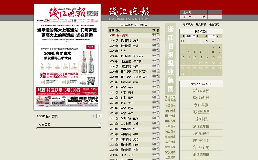Download PDF for A0015版 财富·理财
This screenshot has height=160, width=258.
(x=158, y=107)
